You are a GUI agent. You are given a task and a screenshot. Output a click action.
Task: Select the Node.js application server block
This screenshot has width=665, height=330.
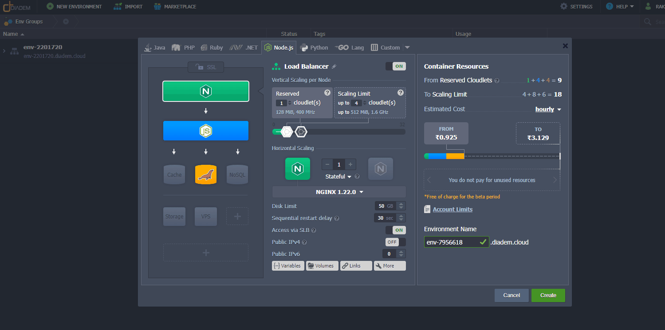pyautogui.click(x=206, y=131)
